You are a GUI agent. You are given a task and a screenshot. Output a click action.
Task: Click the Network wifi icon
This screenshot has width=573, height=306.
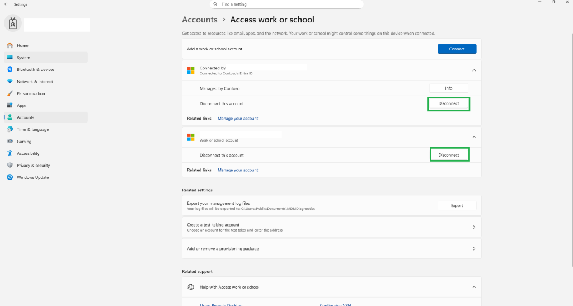tap(10, 82)
